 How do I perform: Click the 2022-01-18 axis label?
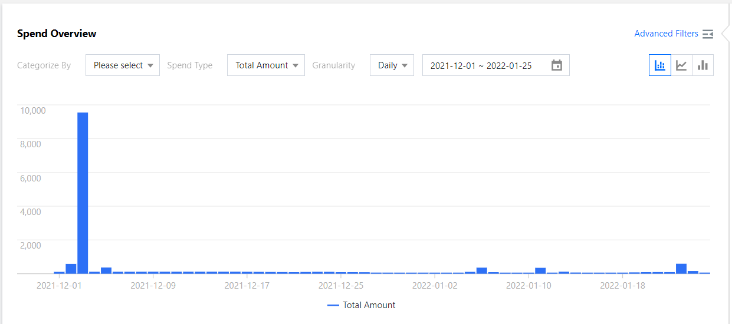[622, 286]
